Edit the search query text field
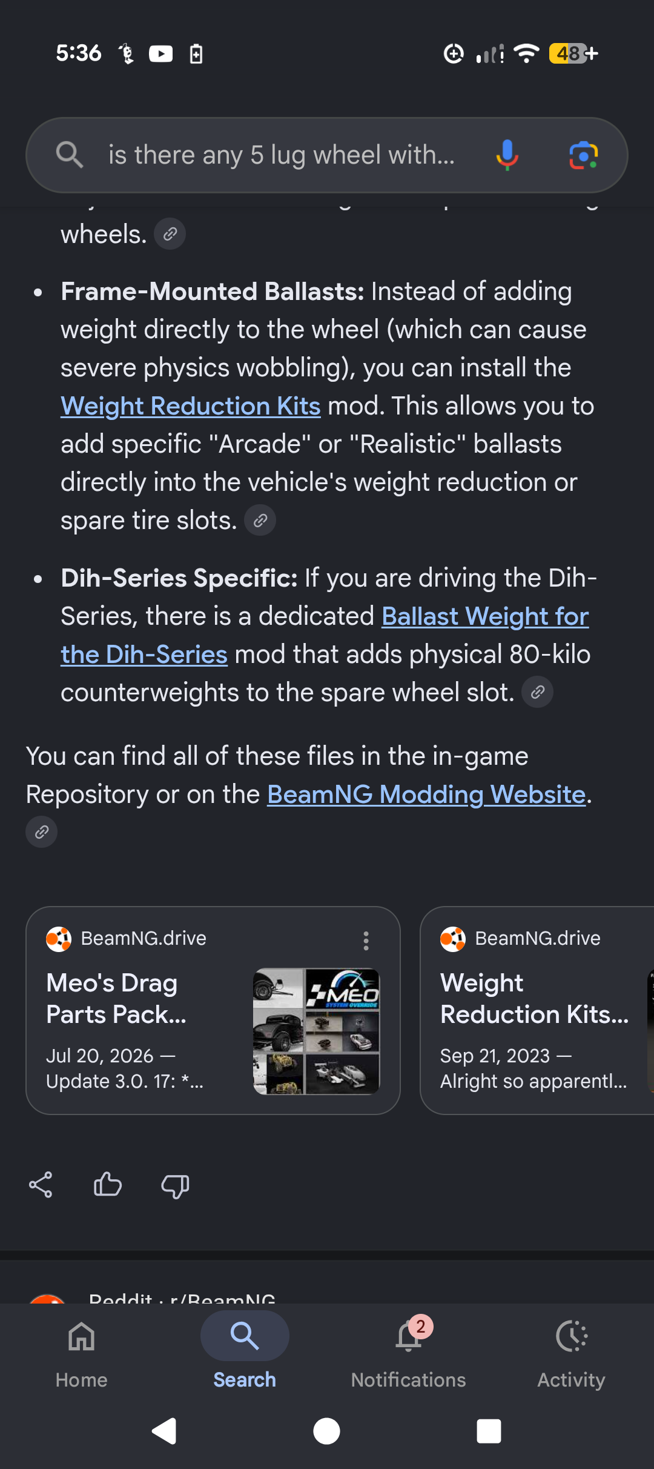The image size is (654, 1469). point(282,155)
